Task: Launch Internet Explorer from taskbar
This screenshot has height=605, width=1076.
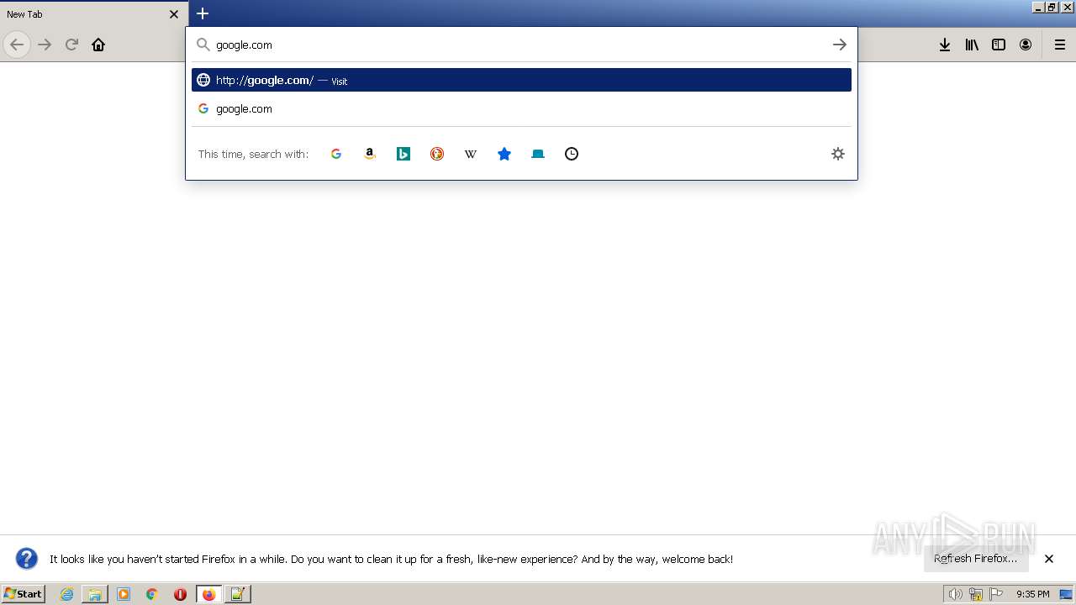Action: [x=67, y=594]
